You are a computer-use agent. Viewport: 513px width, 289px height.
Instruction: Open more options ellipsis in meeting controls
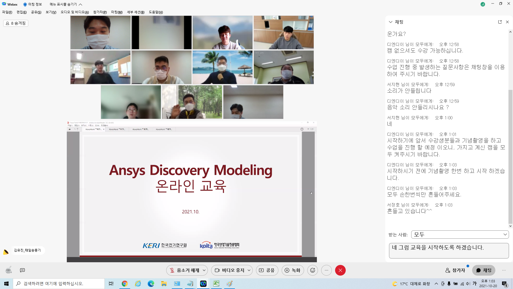tap(327, 270)
